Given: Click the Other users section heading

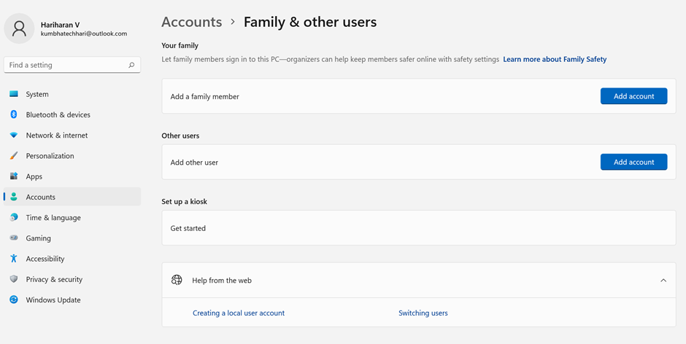Looking at the screenshot, I should pyautogui.click(x=180, y=136).
